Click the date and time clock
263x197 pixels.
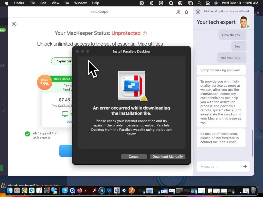click(x=240, y=3)
